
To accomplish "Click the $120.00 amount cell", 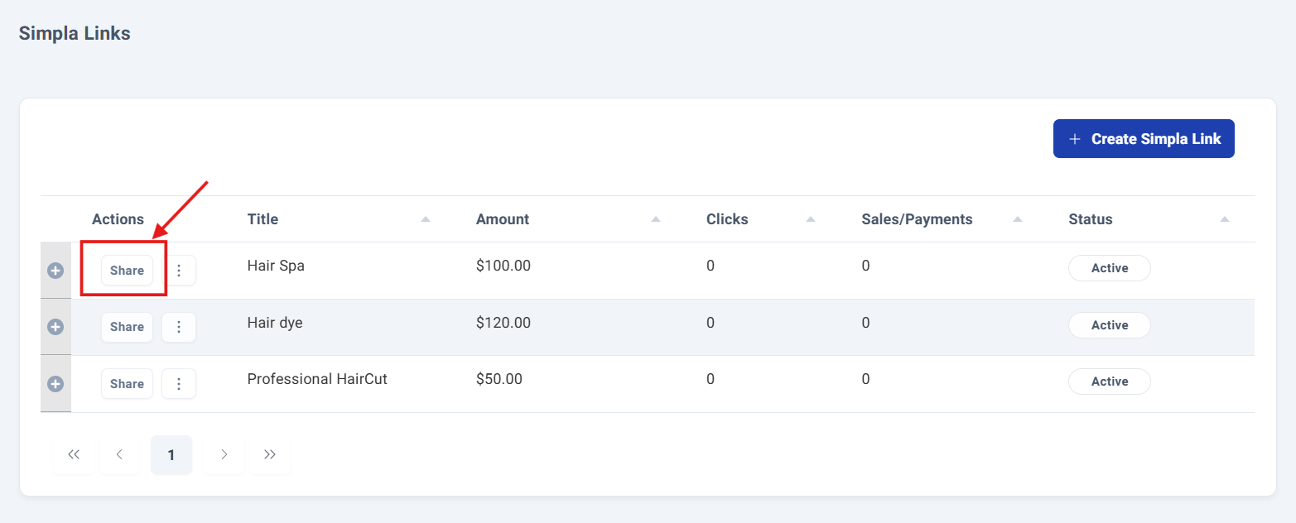I will (503, 323).
